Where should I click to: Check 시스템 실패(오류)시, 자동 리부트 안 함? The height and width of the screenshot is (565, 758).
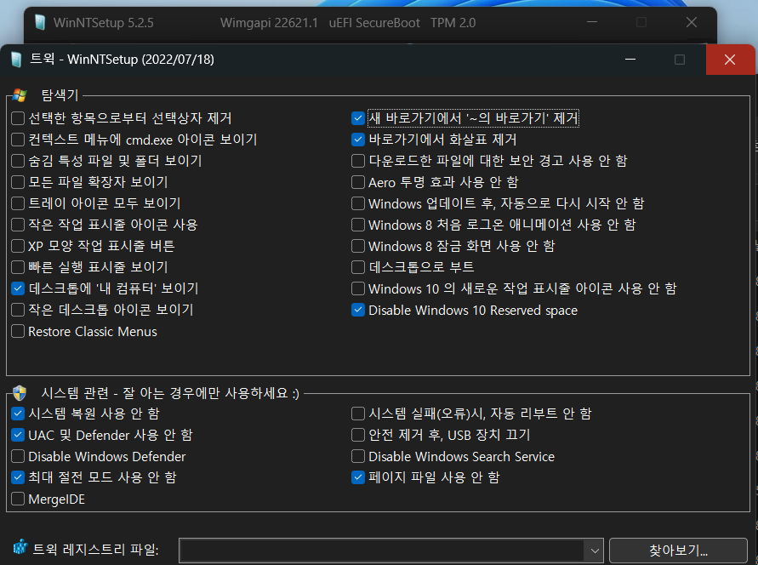[x=358, y=414]
